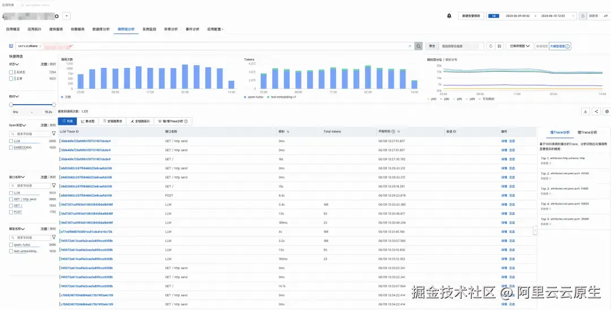The image size is (611, 310).
Task: Switch to 普通视图 button
Action: (x=541, y=46)
